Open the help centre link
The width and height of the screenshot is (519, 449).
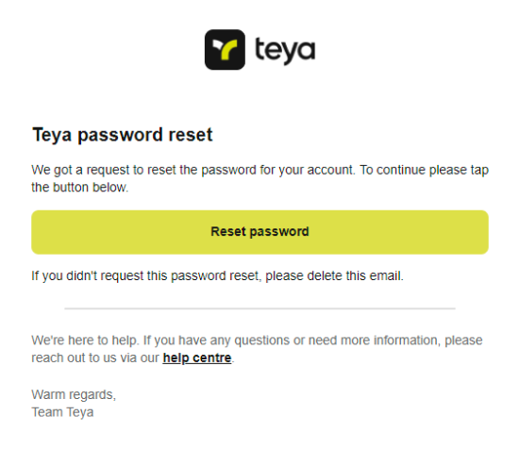click(x=197, y=358)
